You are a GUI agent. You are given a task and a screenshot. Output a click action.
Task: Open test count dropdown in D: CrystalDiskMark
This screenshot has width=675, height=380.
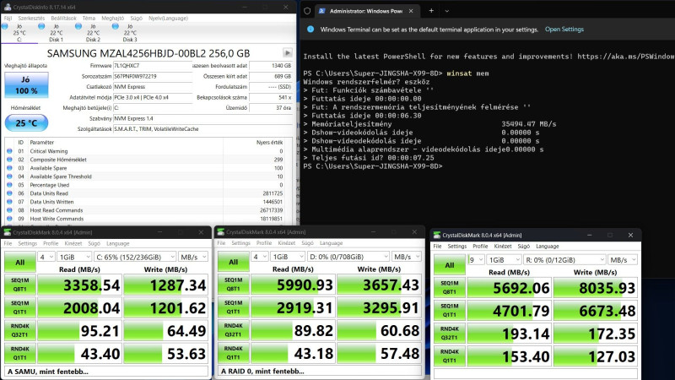tap(260, 257)
